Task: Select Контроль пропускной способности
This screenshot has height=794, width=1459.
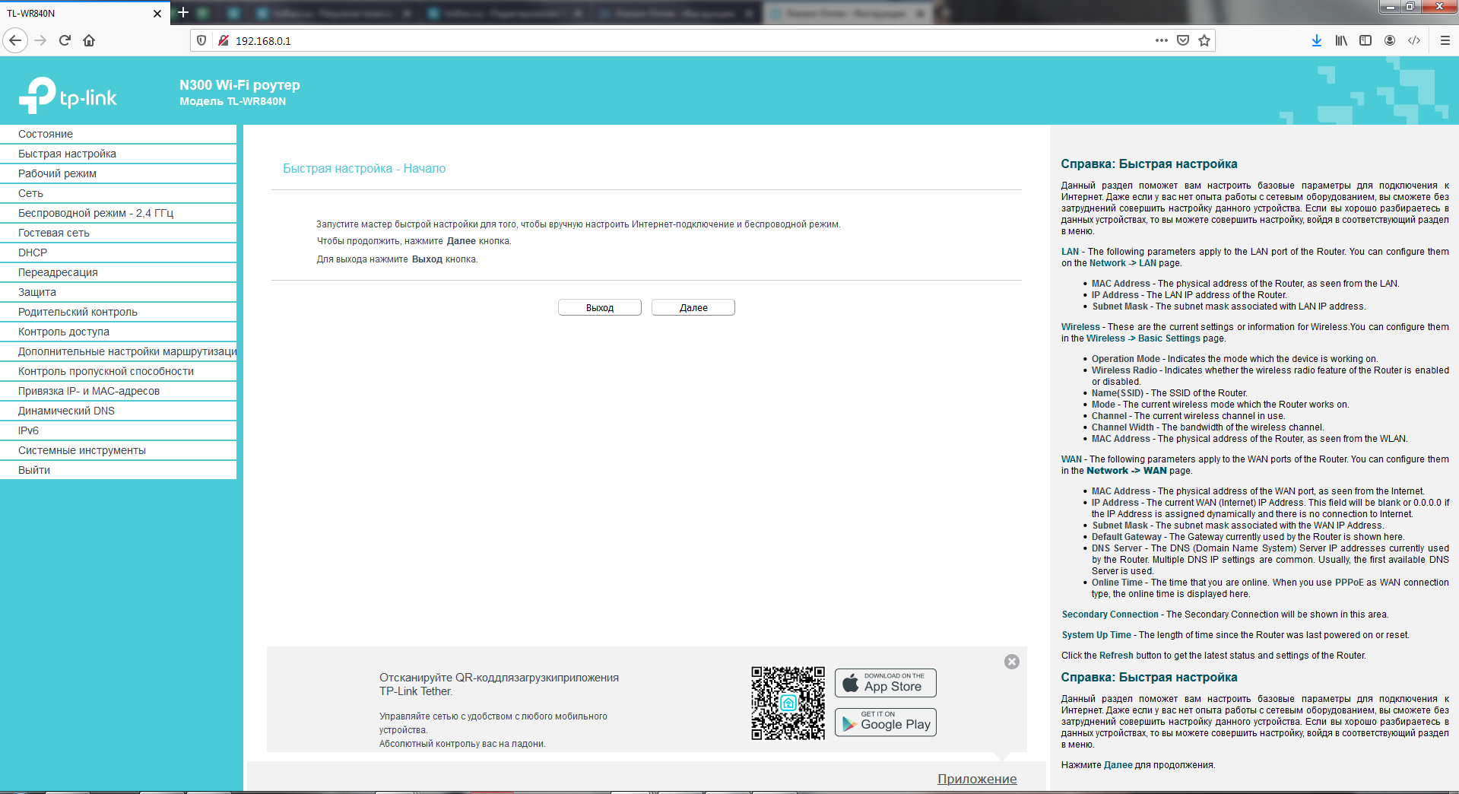Action: [x=118, y=371]
